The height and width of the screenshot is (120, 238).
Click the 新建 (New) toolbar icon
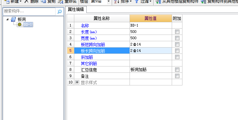[7, 2]
